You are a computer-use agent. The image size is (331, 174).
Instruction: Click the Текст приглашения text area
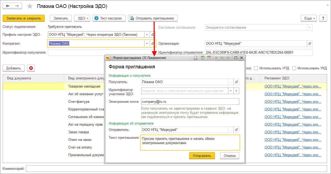[x=190, y=142]
